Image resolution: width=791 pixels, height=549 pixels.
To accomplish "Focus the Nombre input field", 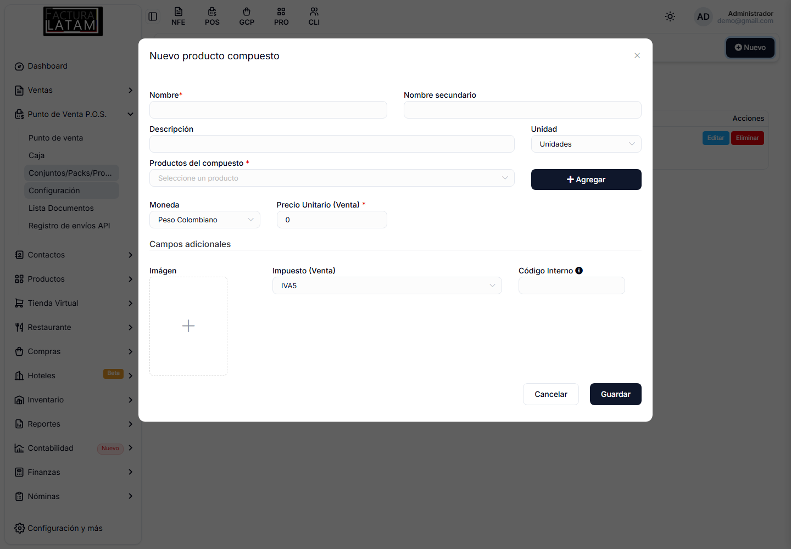I will click(x=268, y=110).
